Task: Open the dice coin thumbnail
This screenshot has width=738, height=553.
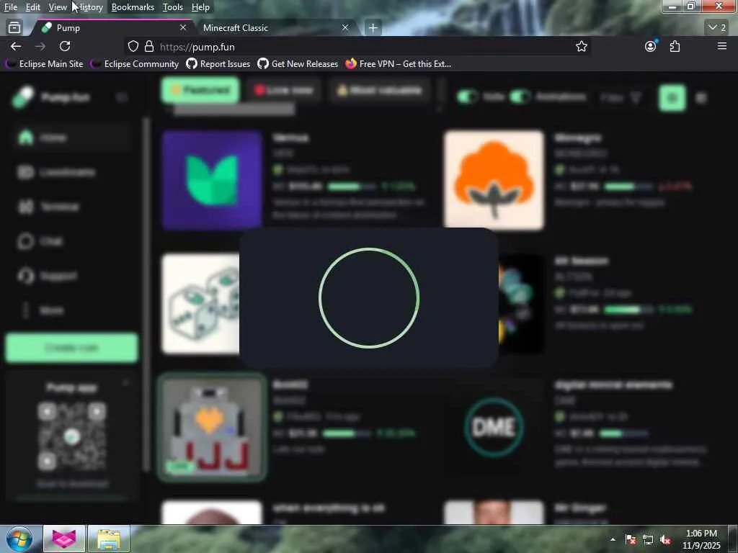Action: (x=201, y=303)
